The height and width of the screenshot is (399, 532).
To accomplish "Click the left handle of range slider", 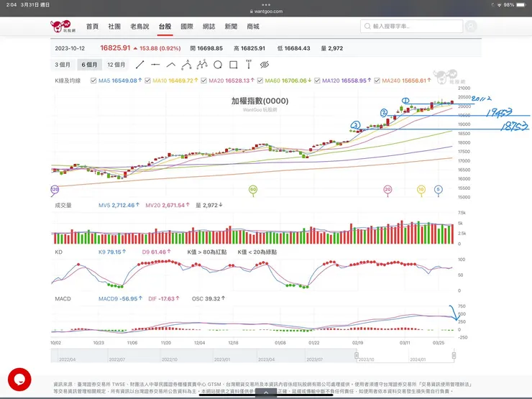I will tap(357, 355).
